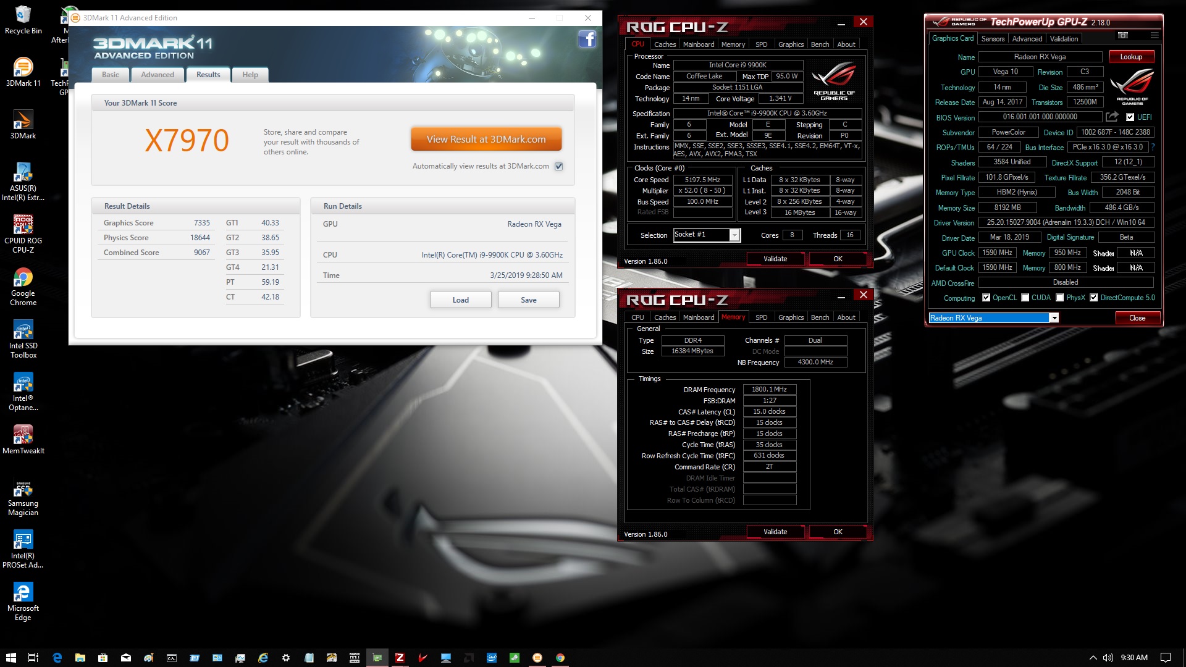Image resolution: width=1186 pixels, height=667 pixels.
Task: Switch to the Basic tab in 3DMark 11
Action: point(111,75)
